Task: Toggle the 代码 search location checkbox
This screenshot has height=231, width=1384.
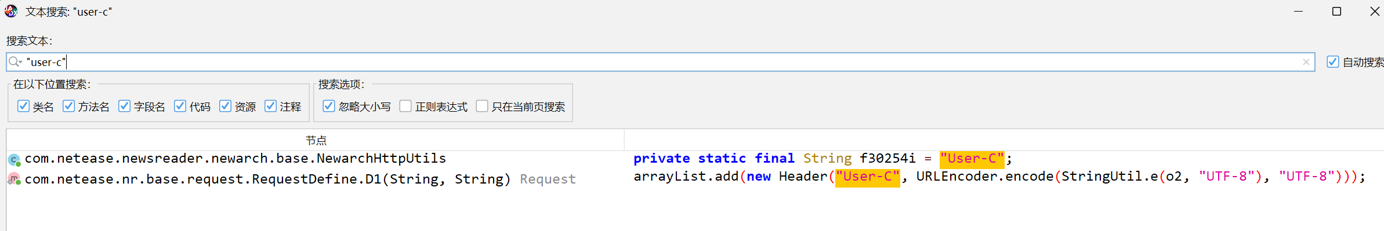Action: [180, 106]
